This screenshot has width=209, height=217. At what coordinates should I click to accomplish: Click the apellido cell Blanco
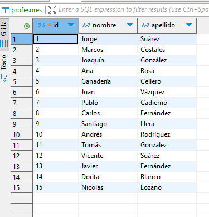click(167, 177)
